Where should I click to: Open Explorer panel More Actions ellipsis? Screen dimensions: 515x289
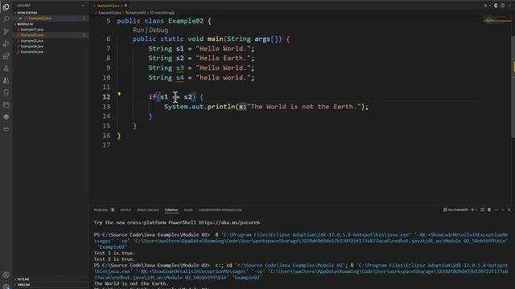click(x=83, y=6)
